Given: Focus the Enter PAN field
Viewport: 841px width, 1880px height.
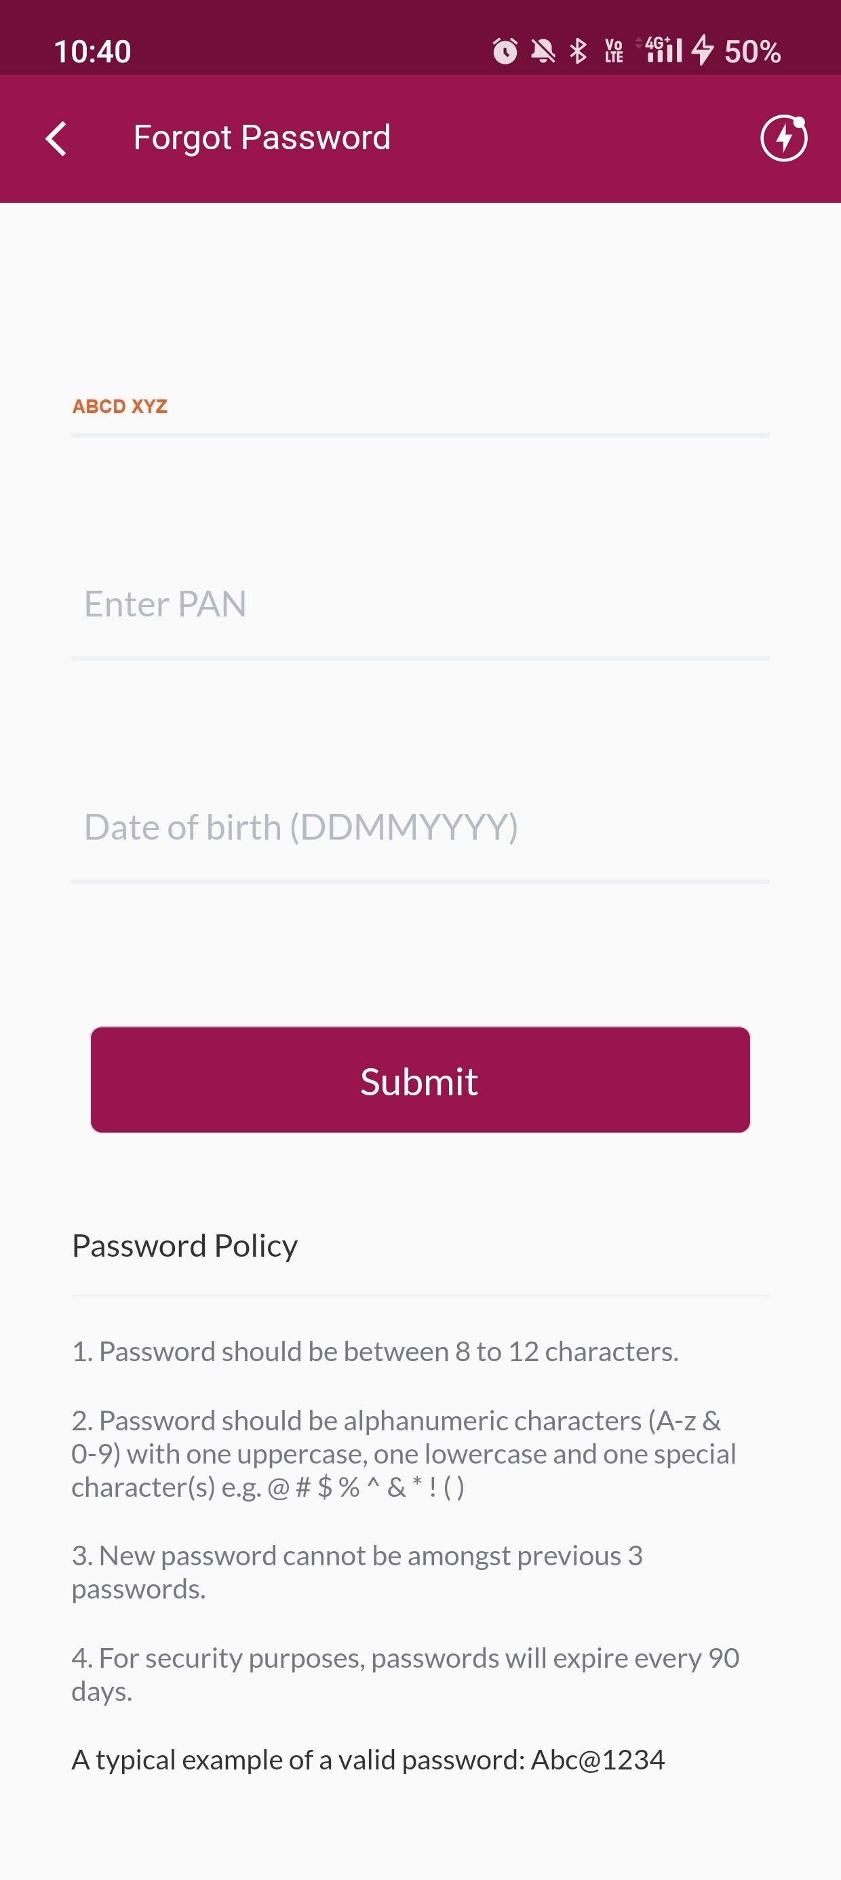Looking at the screenshot, I should (x=420, y=604).
